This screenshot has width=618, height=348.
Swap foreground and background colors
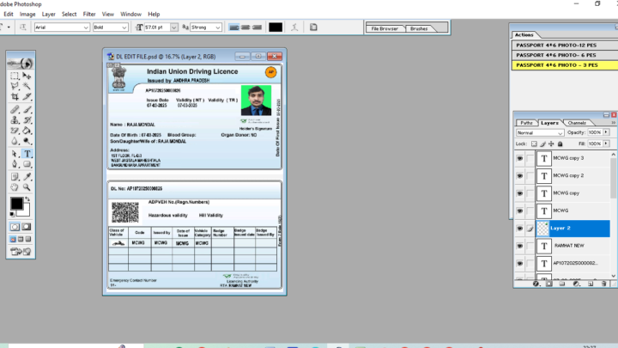(27, 199)
